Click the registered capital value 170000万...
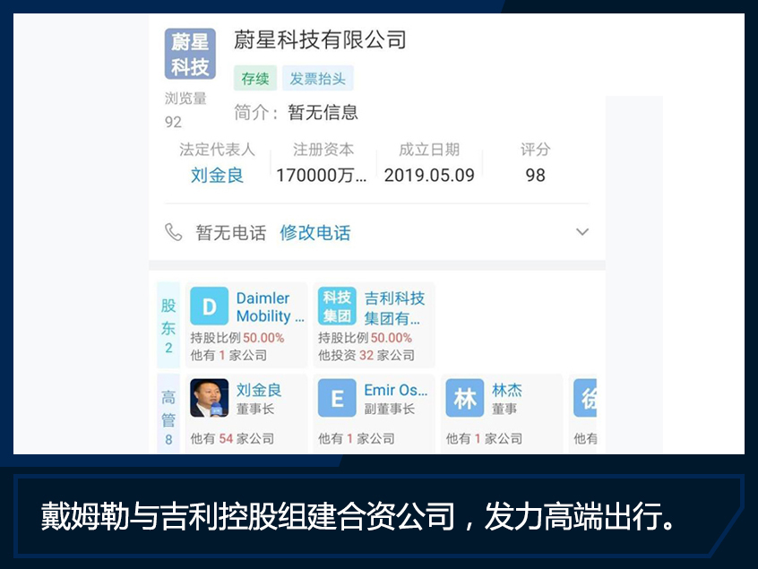 pos(321,175)
